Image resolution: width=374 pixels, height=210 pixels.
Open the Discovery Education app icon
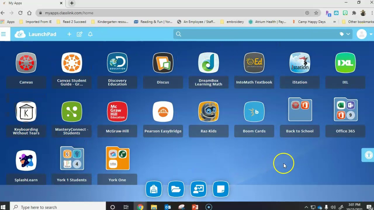click(x=117, y=63)
